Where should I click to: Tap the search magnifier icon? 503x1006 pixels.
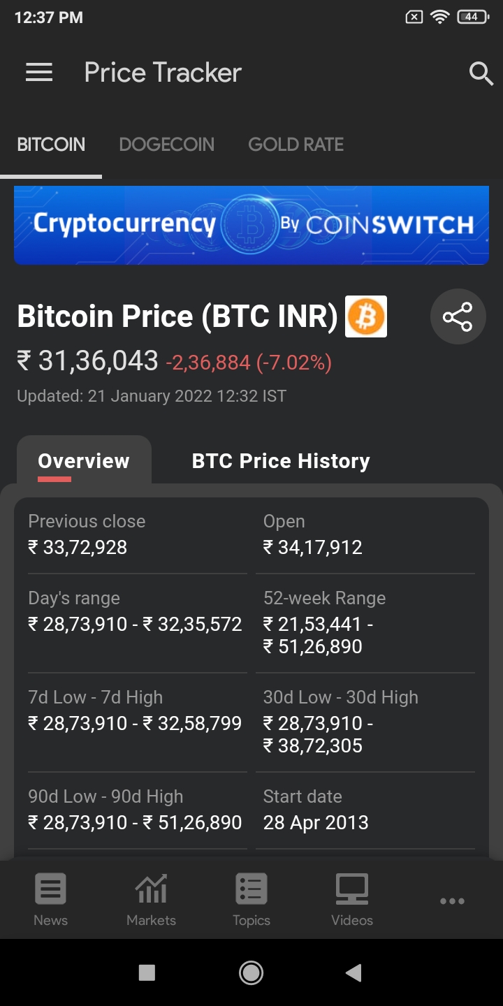[481, 73]
